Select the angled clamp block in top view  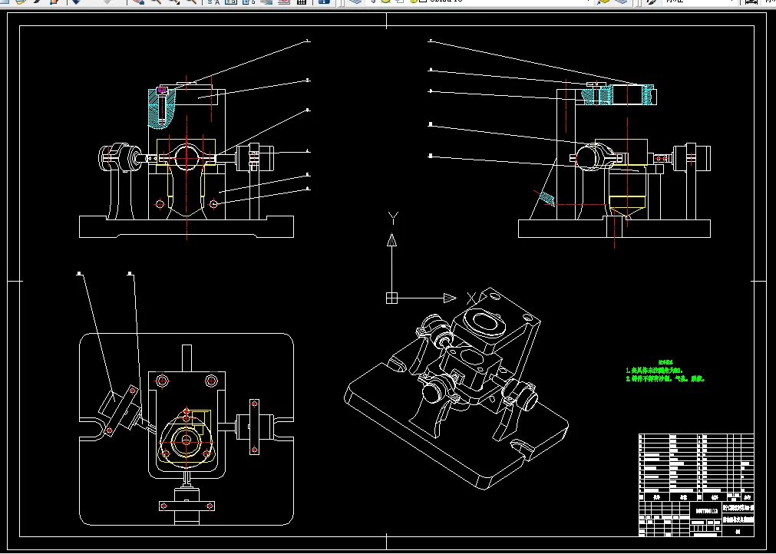pyautogui.click(x=121, y=410)
